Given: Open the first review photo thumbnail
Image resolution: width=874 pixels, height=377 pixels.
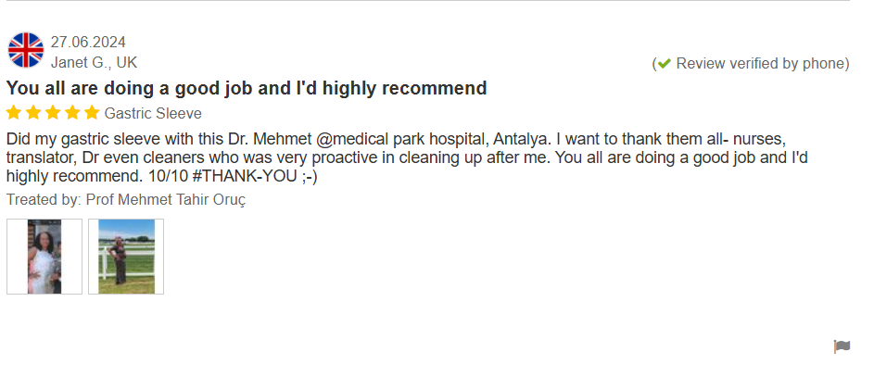Looking at the screenshot, I should click(44, 257).
